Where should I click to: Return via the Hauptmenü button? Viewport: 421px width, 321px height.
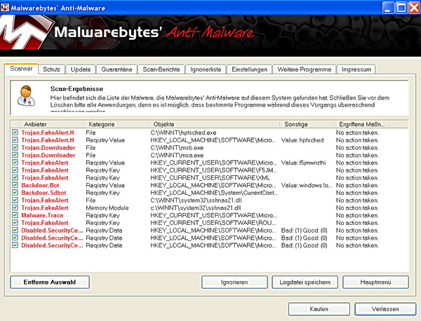tap(375, 282)
